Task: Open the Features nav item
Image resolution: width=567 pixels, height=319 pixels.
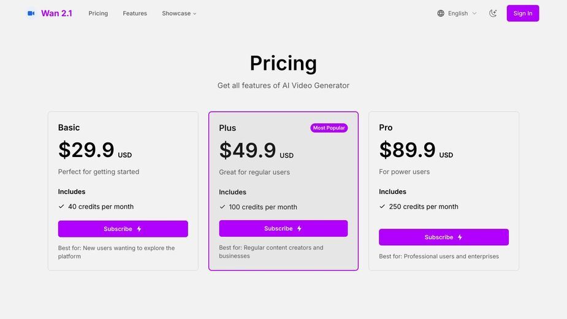Action: coord(135,13)
